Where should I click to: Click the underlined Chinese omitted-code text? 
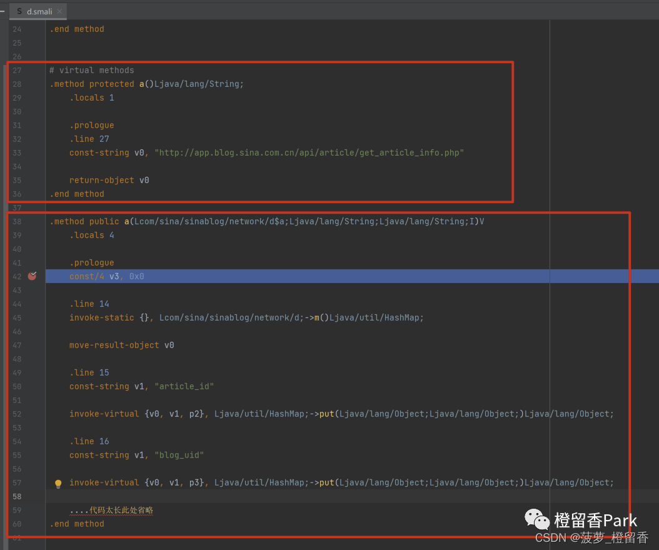(111, 510)
